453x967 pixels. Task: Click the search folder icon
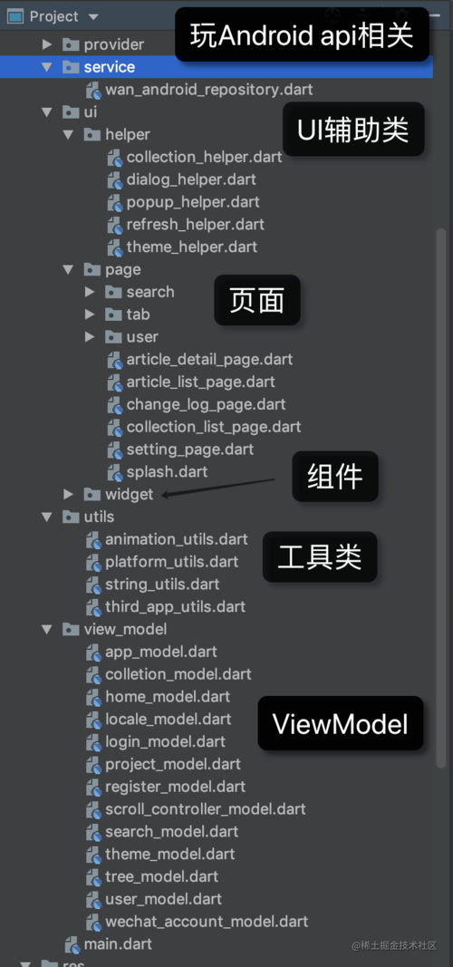113,292
